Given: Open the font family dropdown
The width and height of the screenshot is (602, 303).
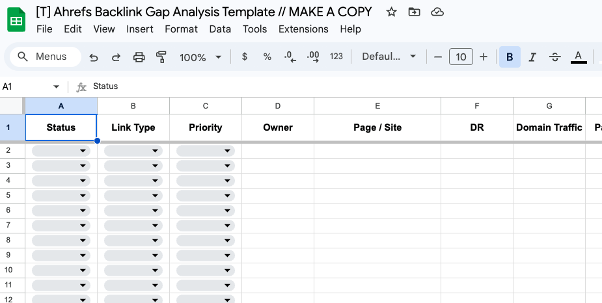Looking at the screenshot, I should tap(389, 57).
